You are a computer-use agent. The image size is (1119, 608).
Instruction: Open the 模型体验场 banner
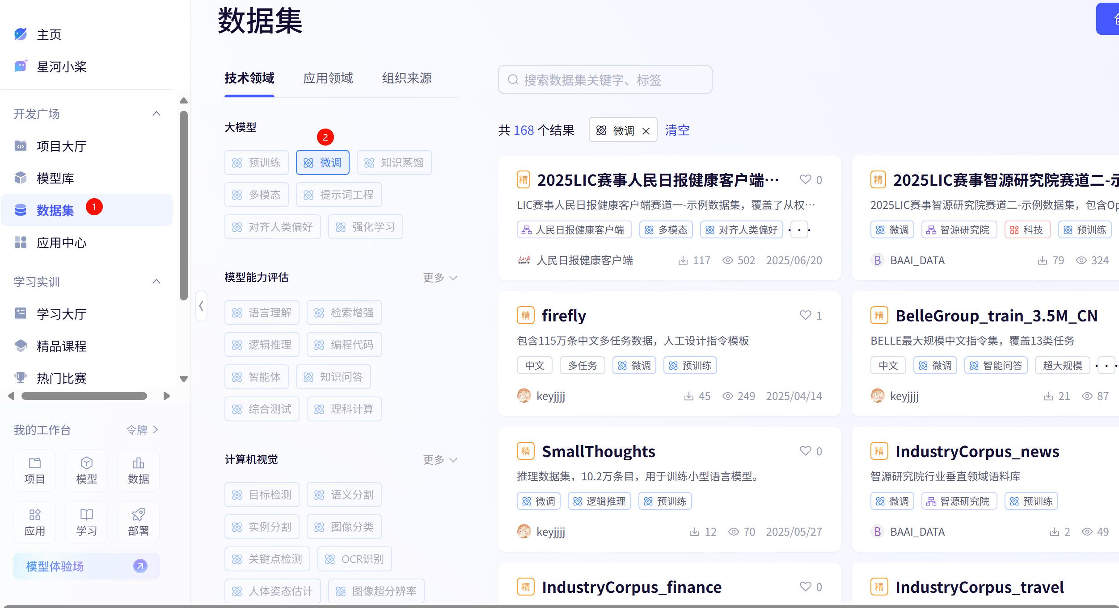(87, 566)
